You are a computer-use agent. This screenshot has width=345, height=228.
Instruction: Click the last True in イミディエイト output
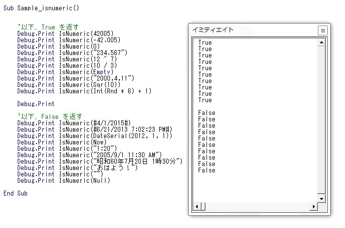(205, 100)
